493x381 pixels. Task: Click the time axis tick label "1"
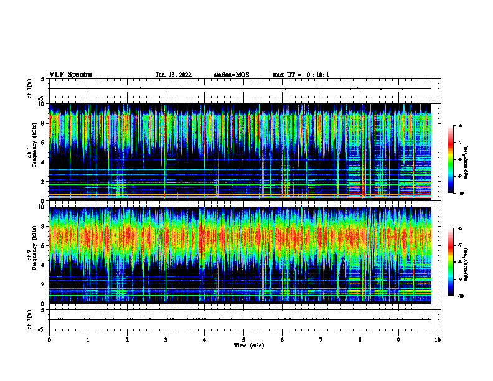(88, 340)
